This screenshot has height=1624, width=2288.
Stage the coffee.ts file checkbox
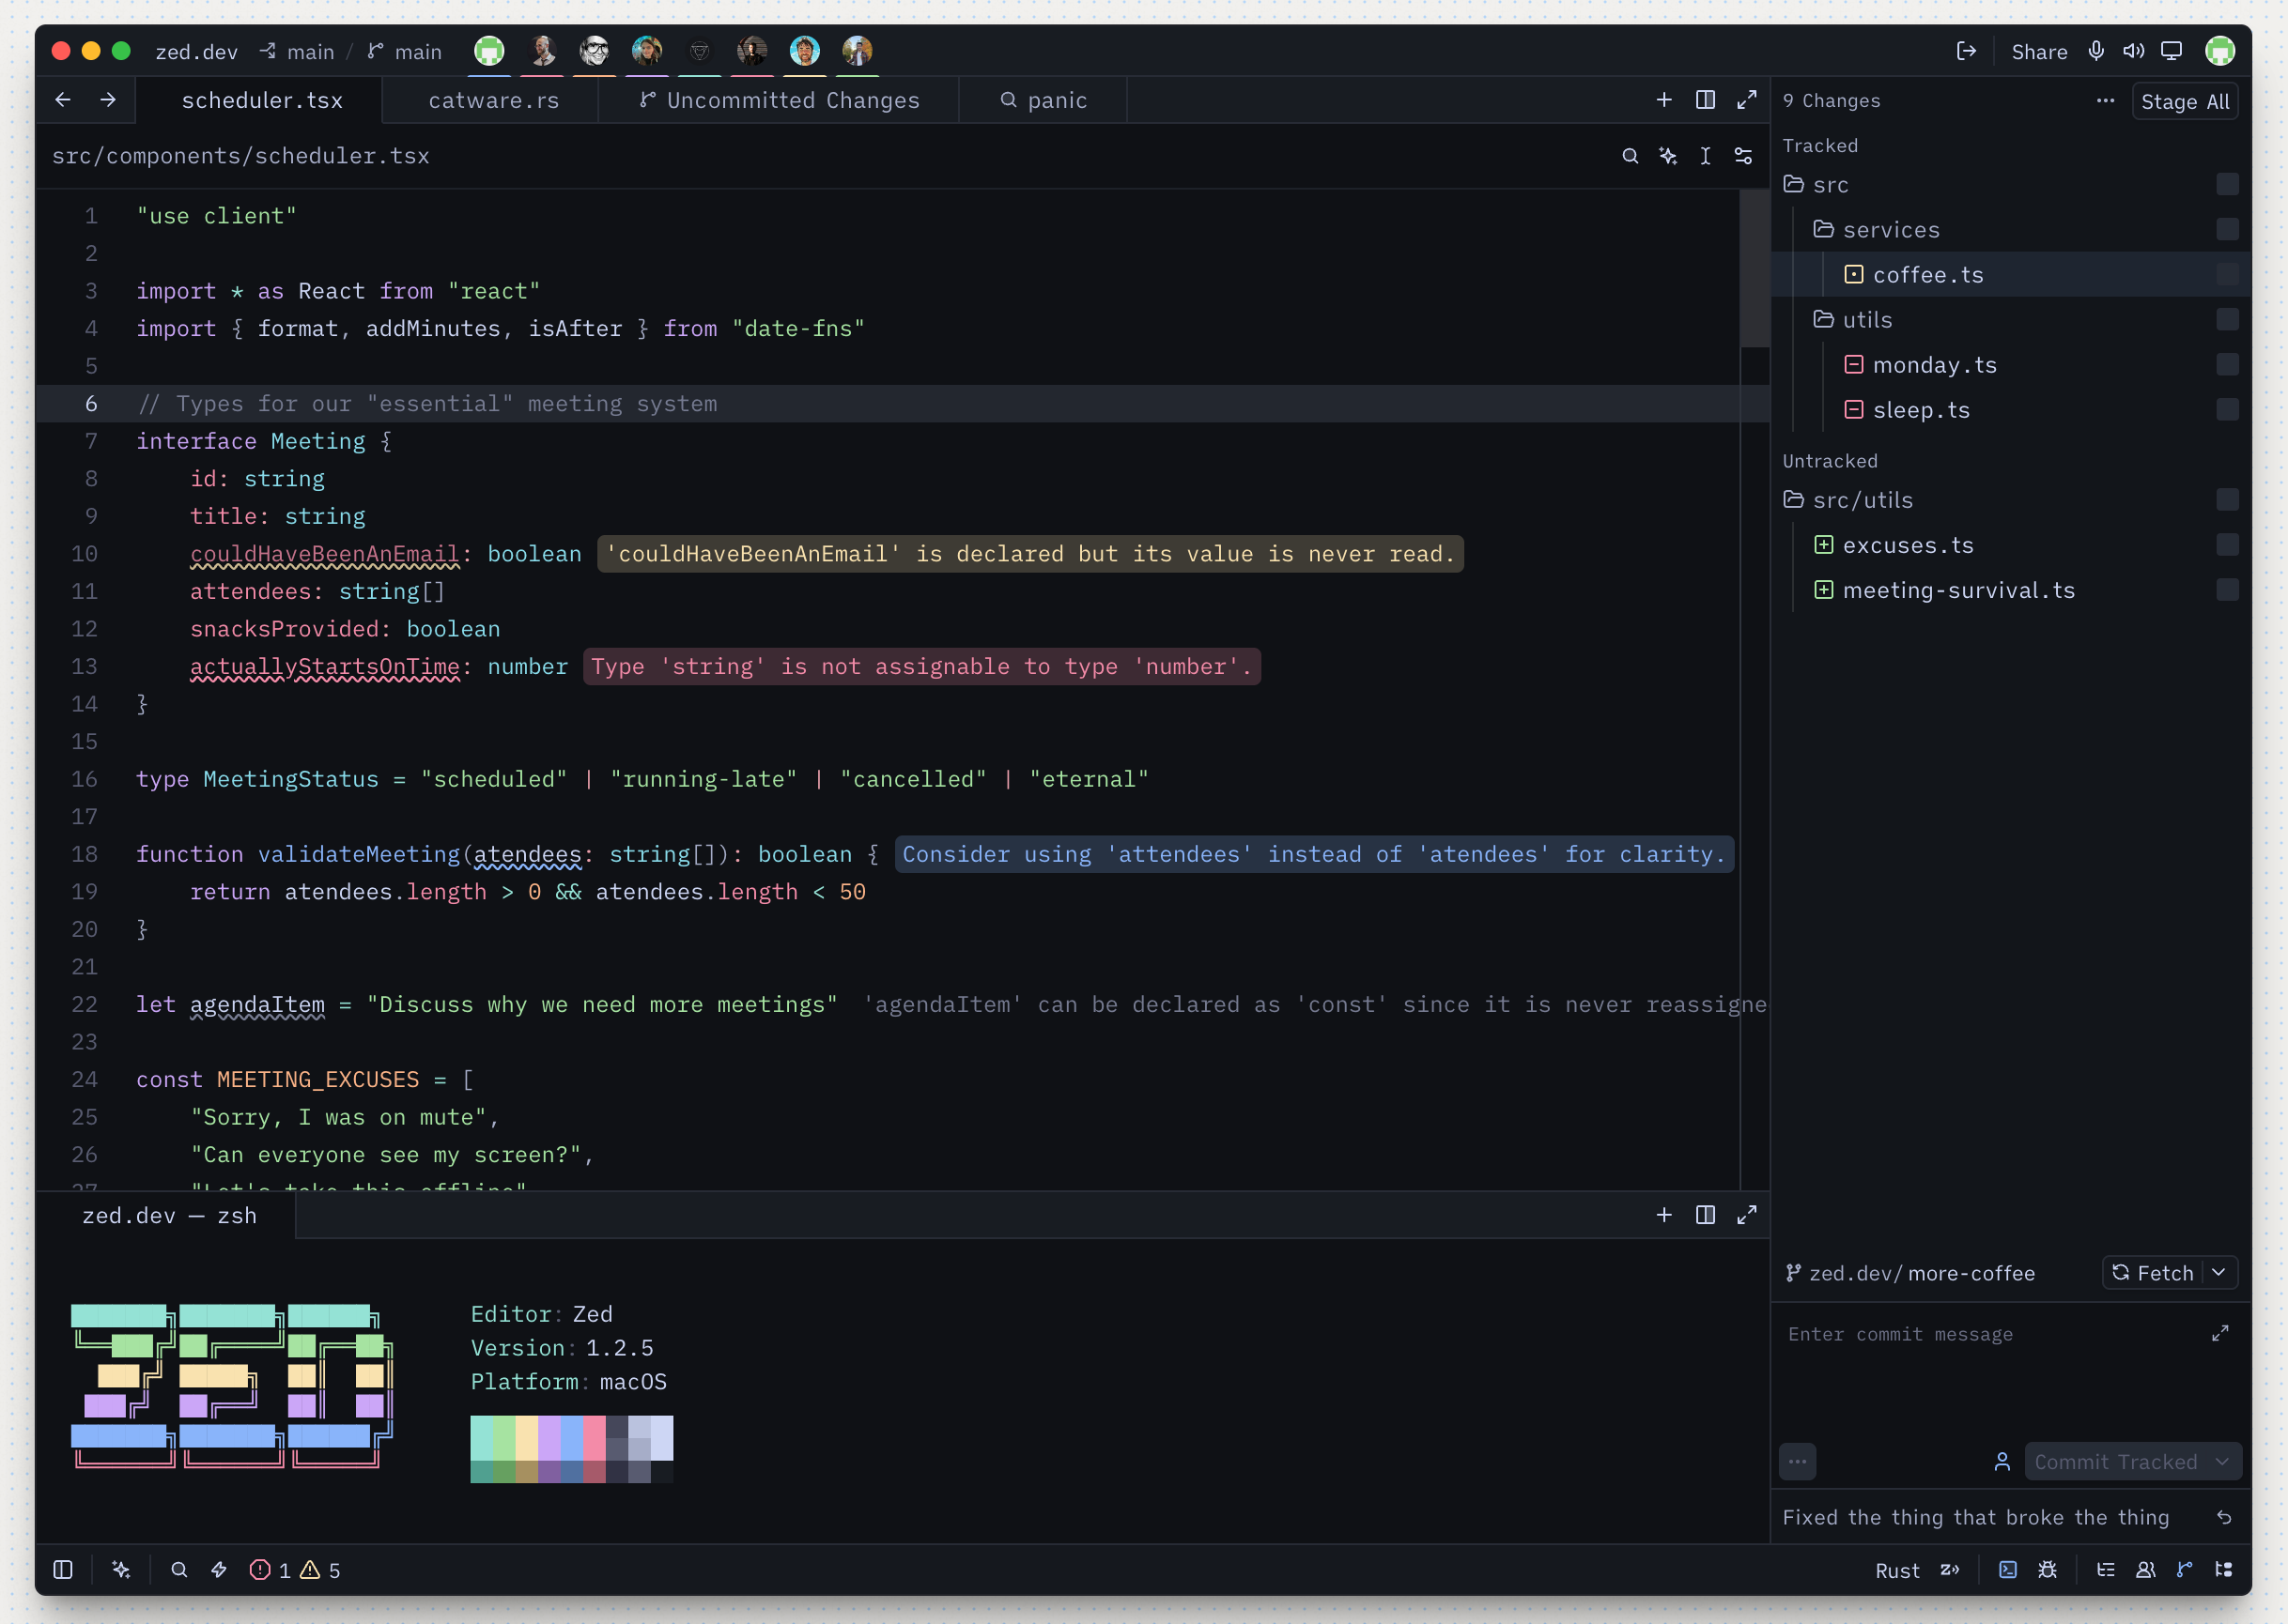click(x=2227, y=274)
